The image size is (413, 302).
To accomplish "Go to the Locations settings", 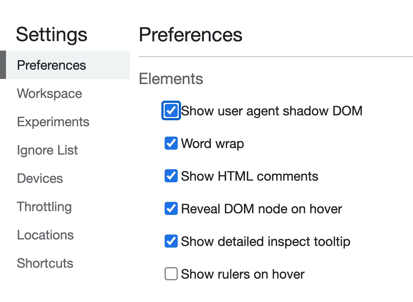I will click(x=45, y=235).
